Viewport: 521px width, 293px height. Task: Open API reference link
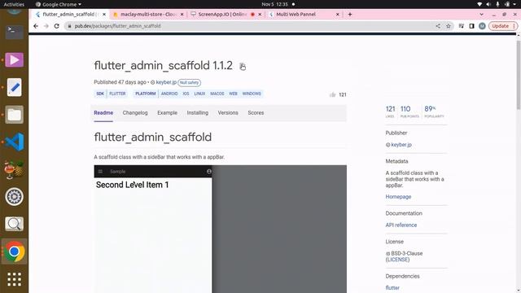401,225
